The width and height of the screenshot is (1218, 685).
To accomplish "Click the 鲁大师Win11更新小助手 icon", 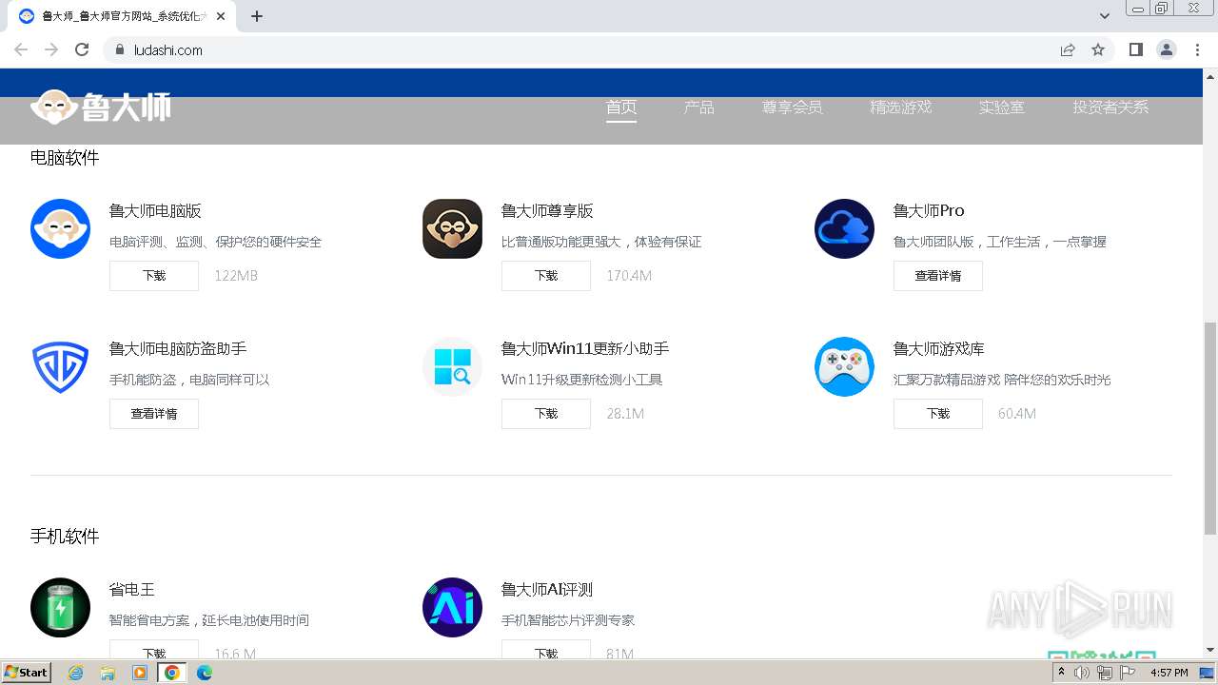I will [x=452, y=366].
